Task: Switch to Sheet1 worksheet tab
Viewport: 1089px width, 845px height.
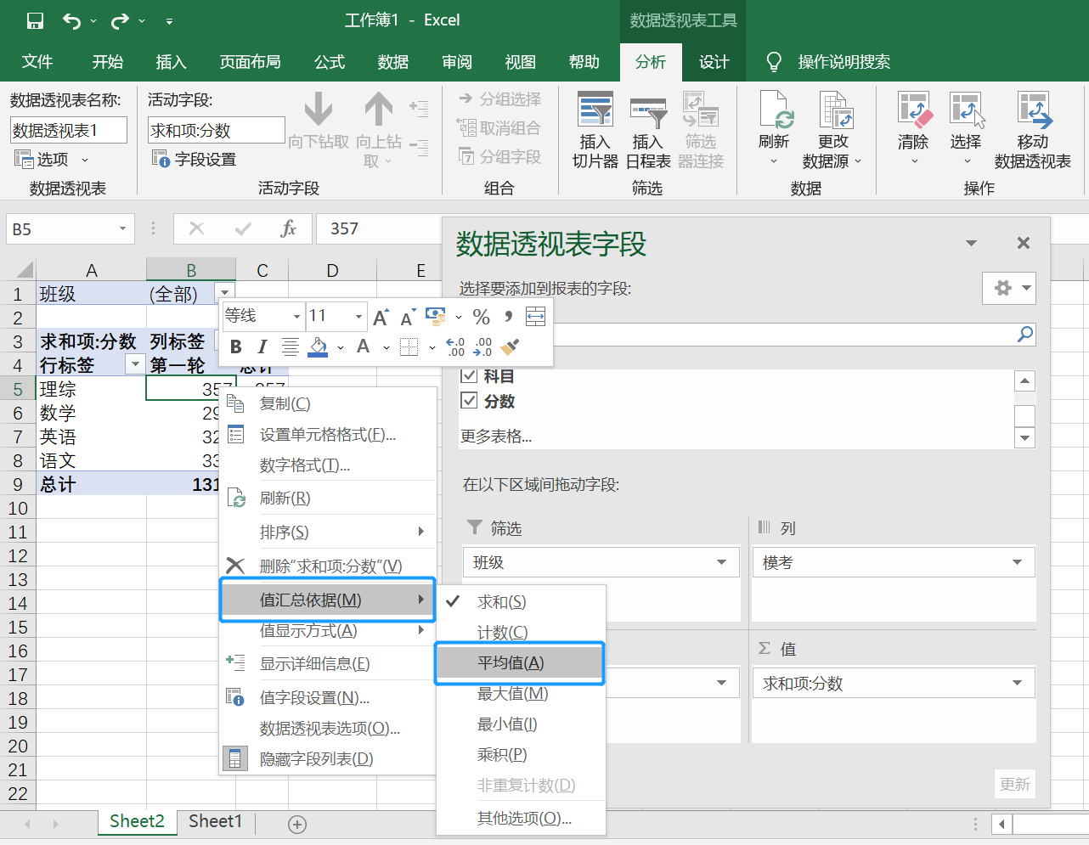Action: 216,821
